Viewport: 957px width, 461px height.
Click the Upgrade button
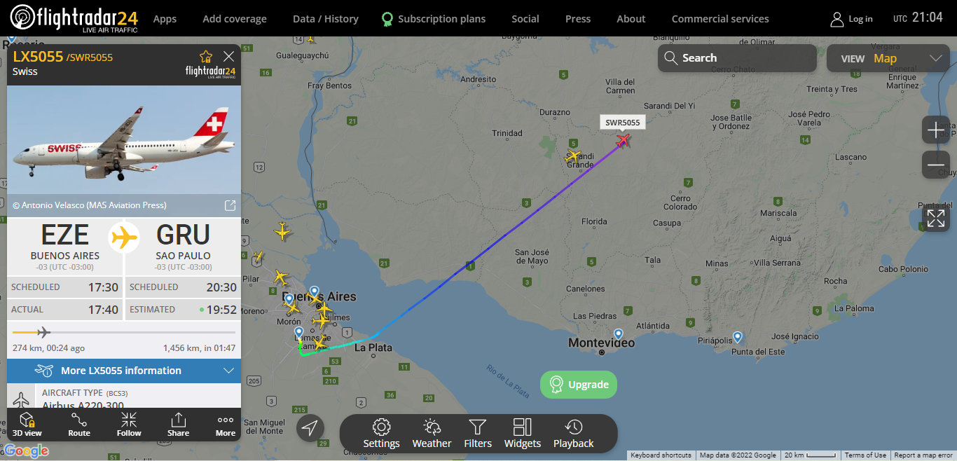point(578,384)
